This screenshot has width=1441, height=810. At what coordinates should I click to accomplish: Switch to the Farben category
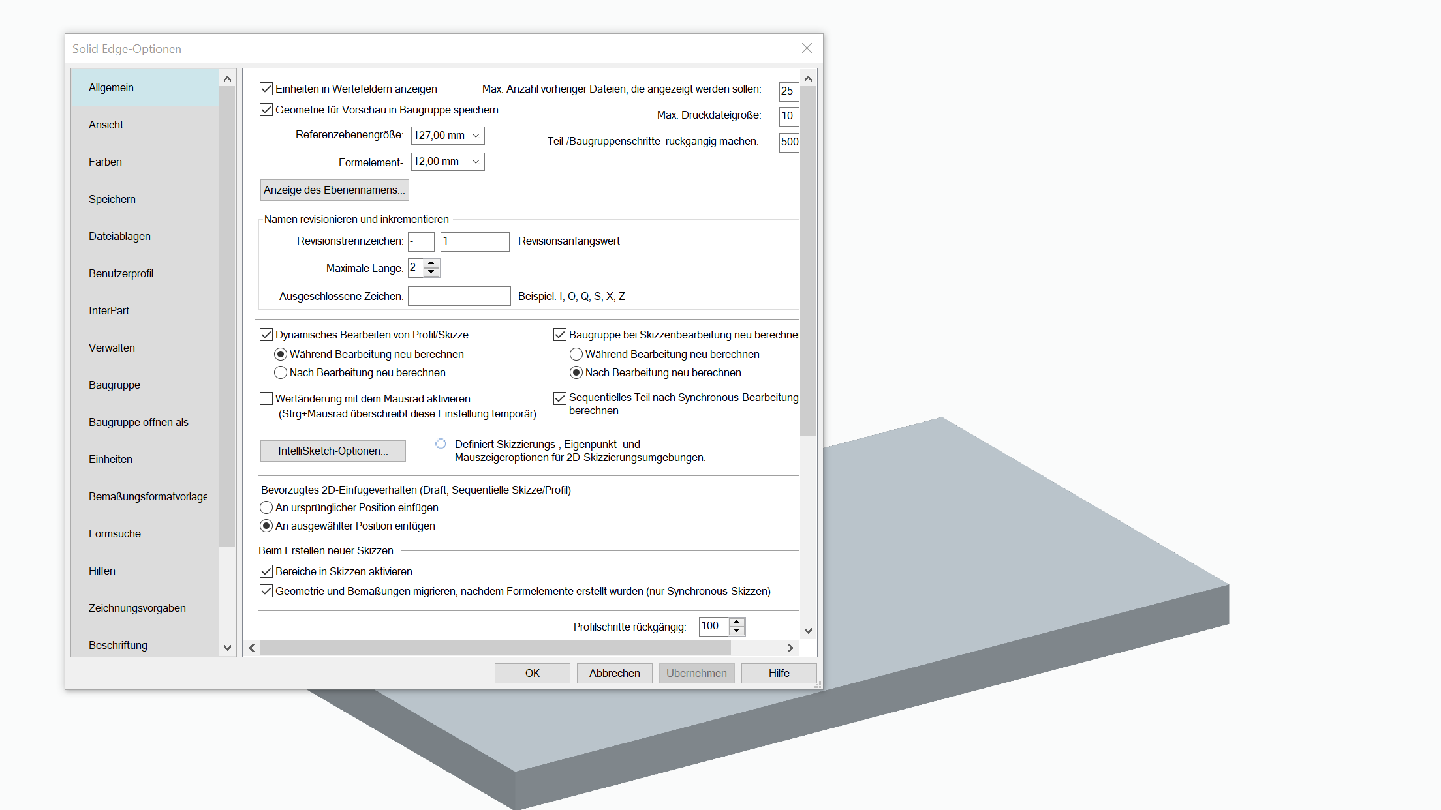click(105, 162)
